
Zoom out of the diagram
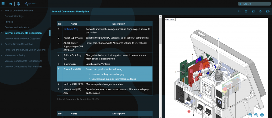[x=256, y=115]
